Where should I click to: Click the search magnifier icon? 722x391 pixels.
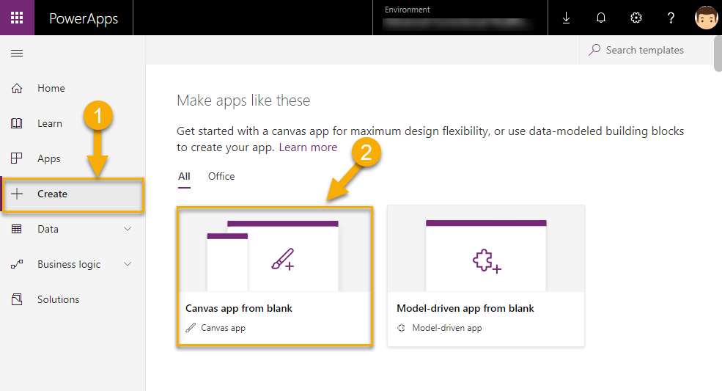(x=594, y=50)
